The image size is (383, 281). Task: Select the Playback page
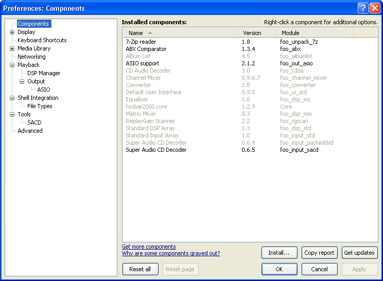[x=29, y=65]
